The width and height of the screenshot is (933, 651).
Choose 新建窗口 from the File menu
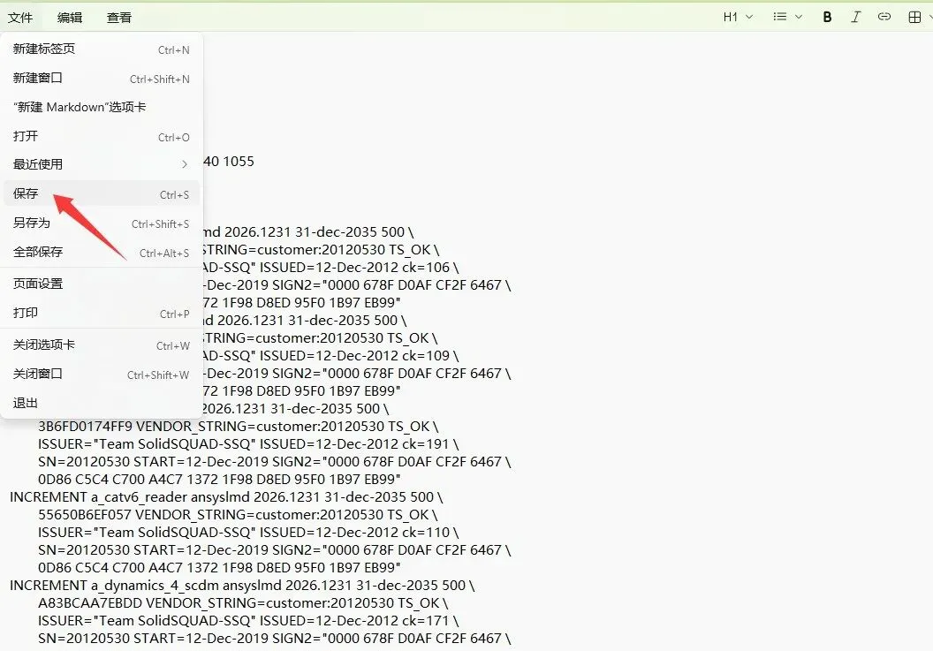(102, 79)
